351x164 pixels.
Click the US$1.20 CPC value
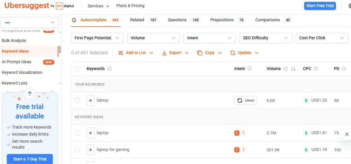click(x=319, y=101)
